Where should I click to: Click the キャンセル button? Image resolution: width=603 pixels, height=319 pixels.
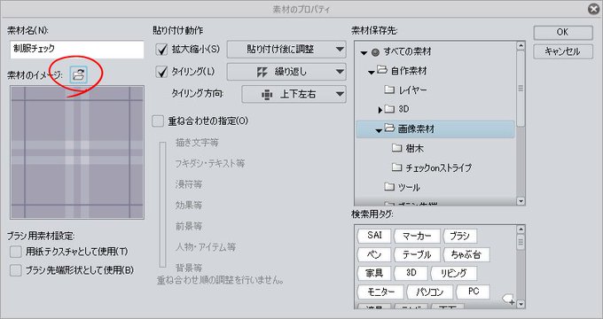point(563,51)
